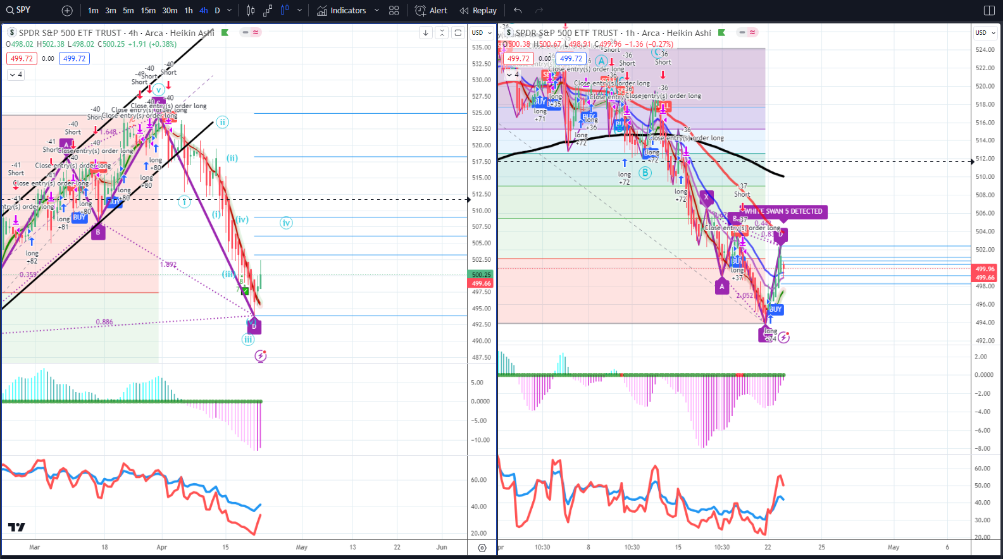Click the left chart move pane down arrow
Viewport: 1003px width, 559px height.
(426, 33)
